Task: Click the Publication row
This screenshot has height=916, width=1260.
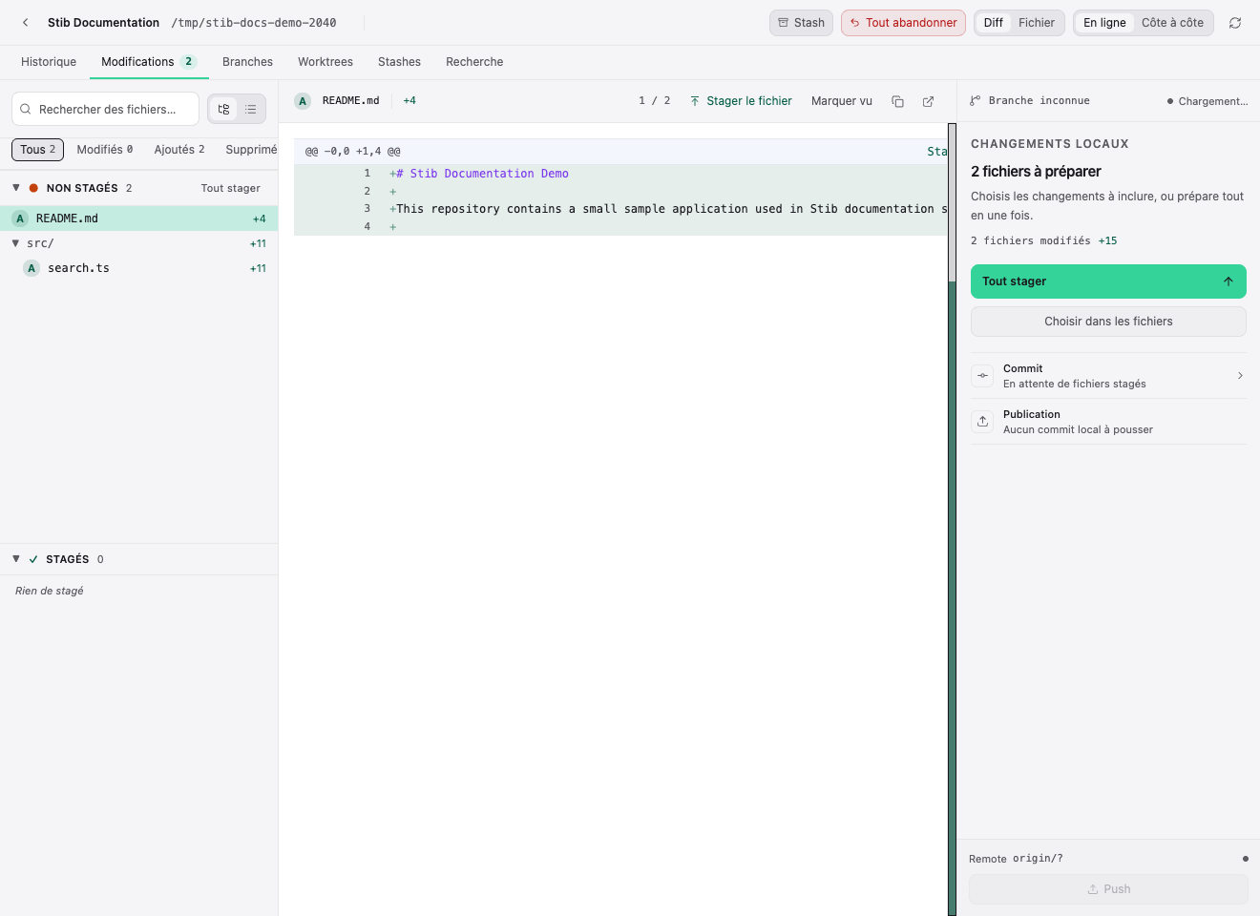Action: pos(1108,422)
